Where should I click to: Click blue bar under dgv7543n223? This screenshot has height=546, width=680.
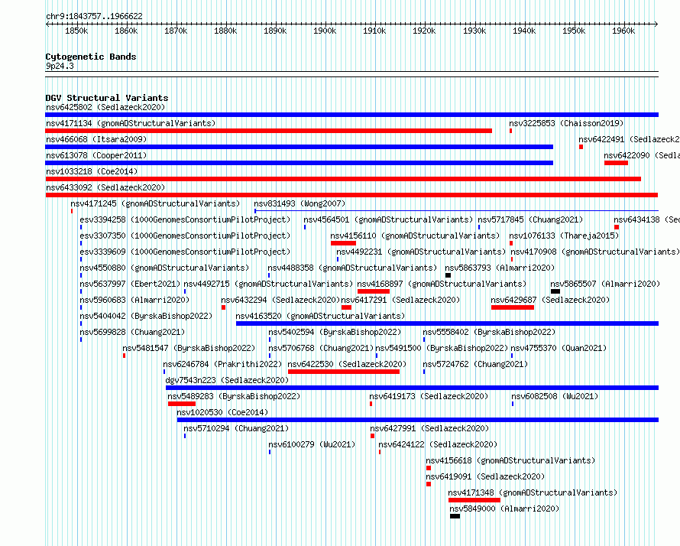click(x=412, y=388)
